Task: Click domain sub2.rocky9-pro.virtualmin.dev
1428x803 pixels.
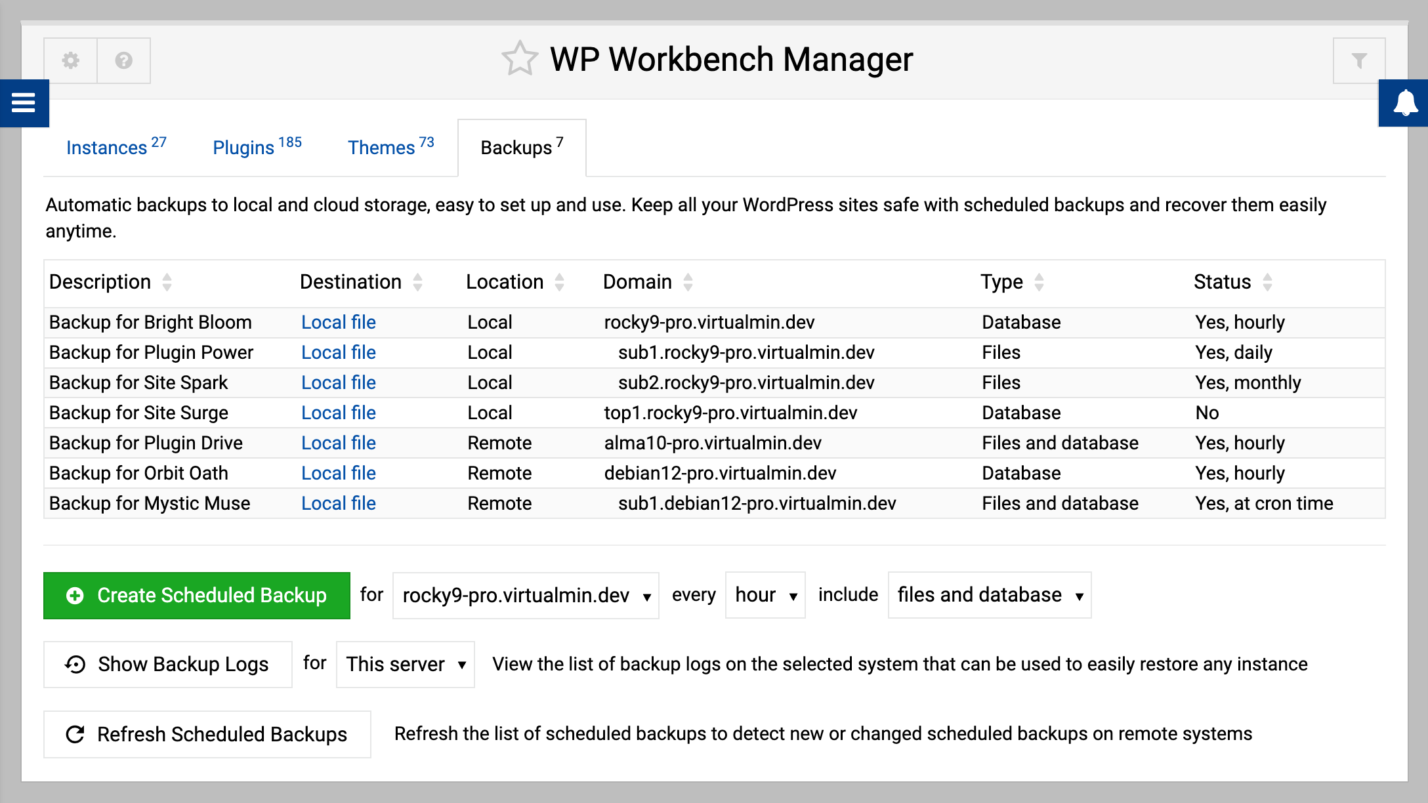Action: click(x=746, y=382)
